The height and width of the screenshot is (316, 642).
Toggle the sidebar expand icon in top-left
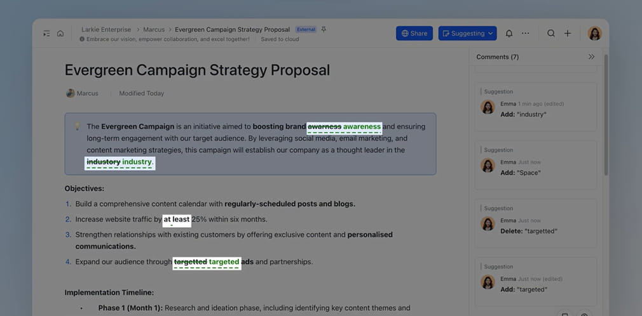click(x=46, y=34)
